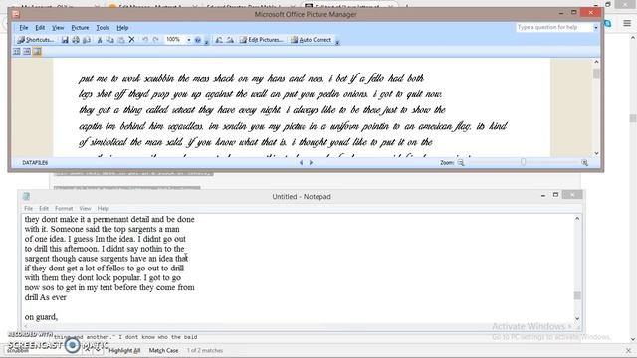
Task: Go to previous picture arrow
Action: pos(301,162)
